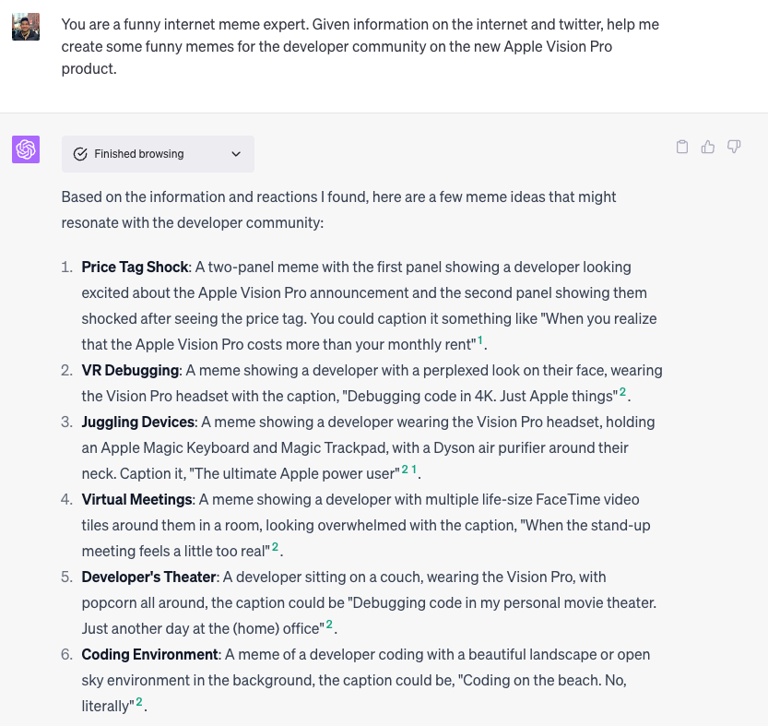
Task: Open citation 2 after Coding Environment item
Action: pos(139,701)
